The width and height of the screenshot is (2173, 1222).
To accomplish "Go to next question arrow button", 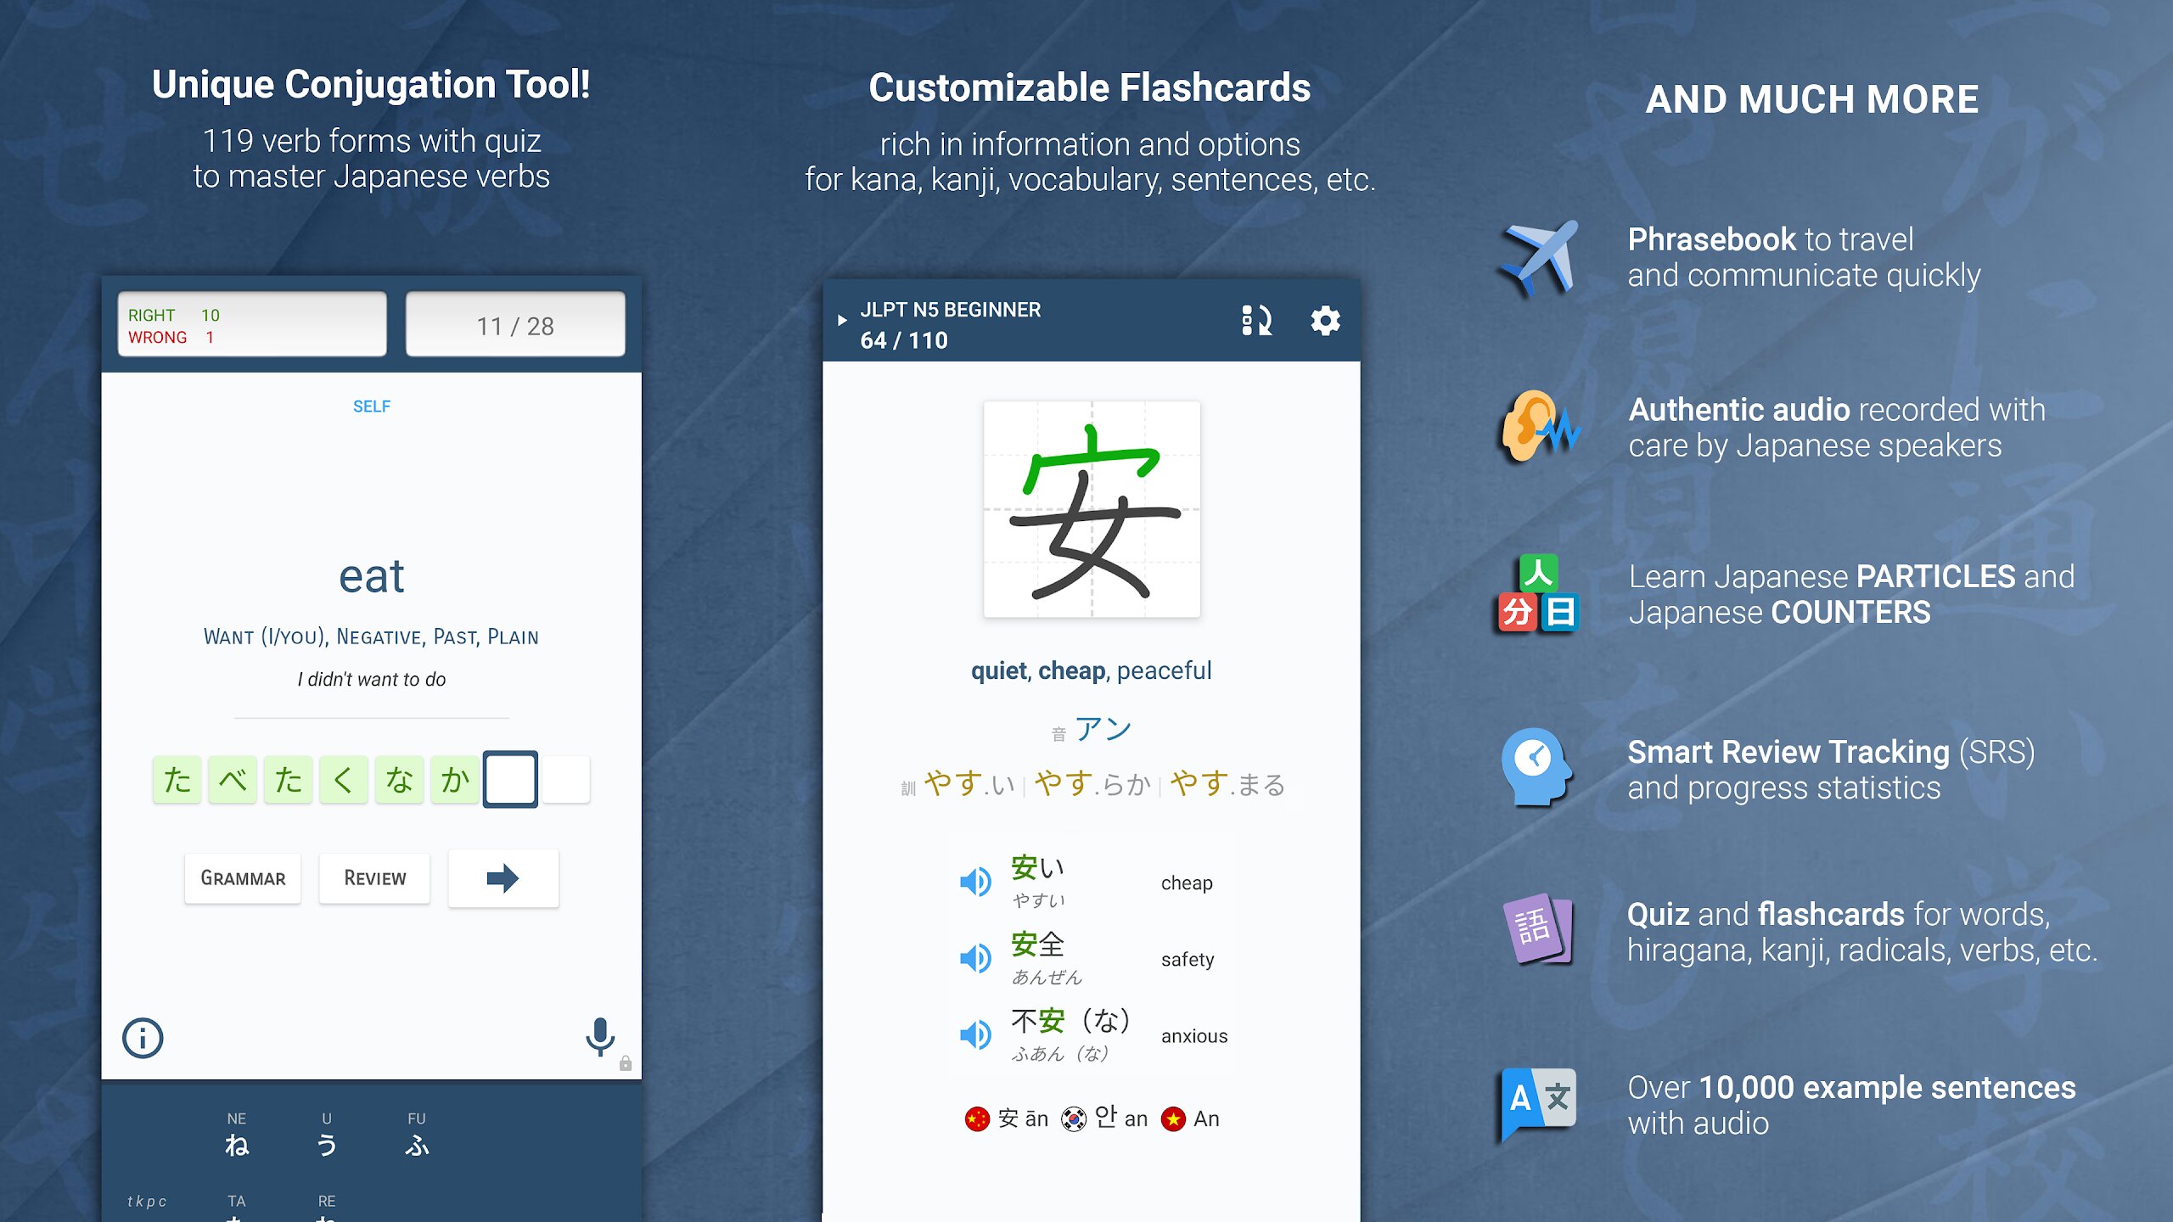I will 503,878.
